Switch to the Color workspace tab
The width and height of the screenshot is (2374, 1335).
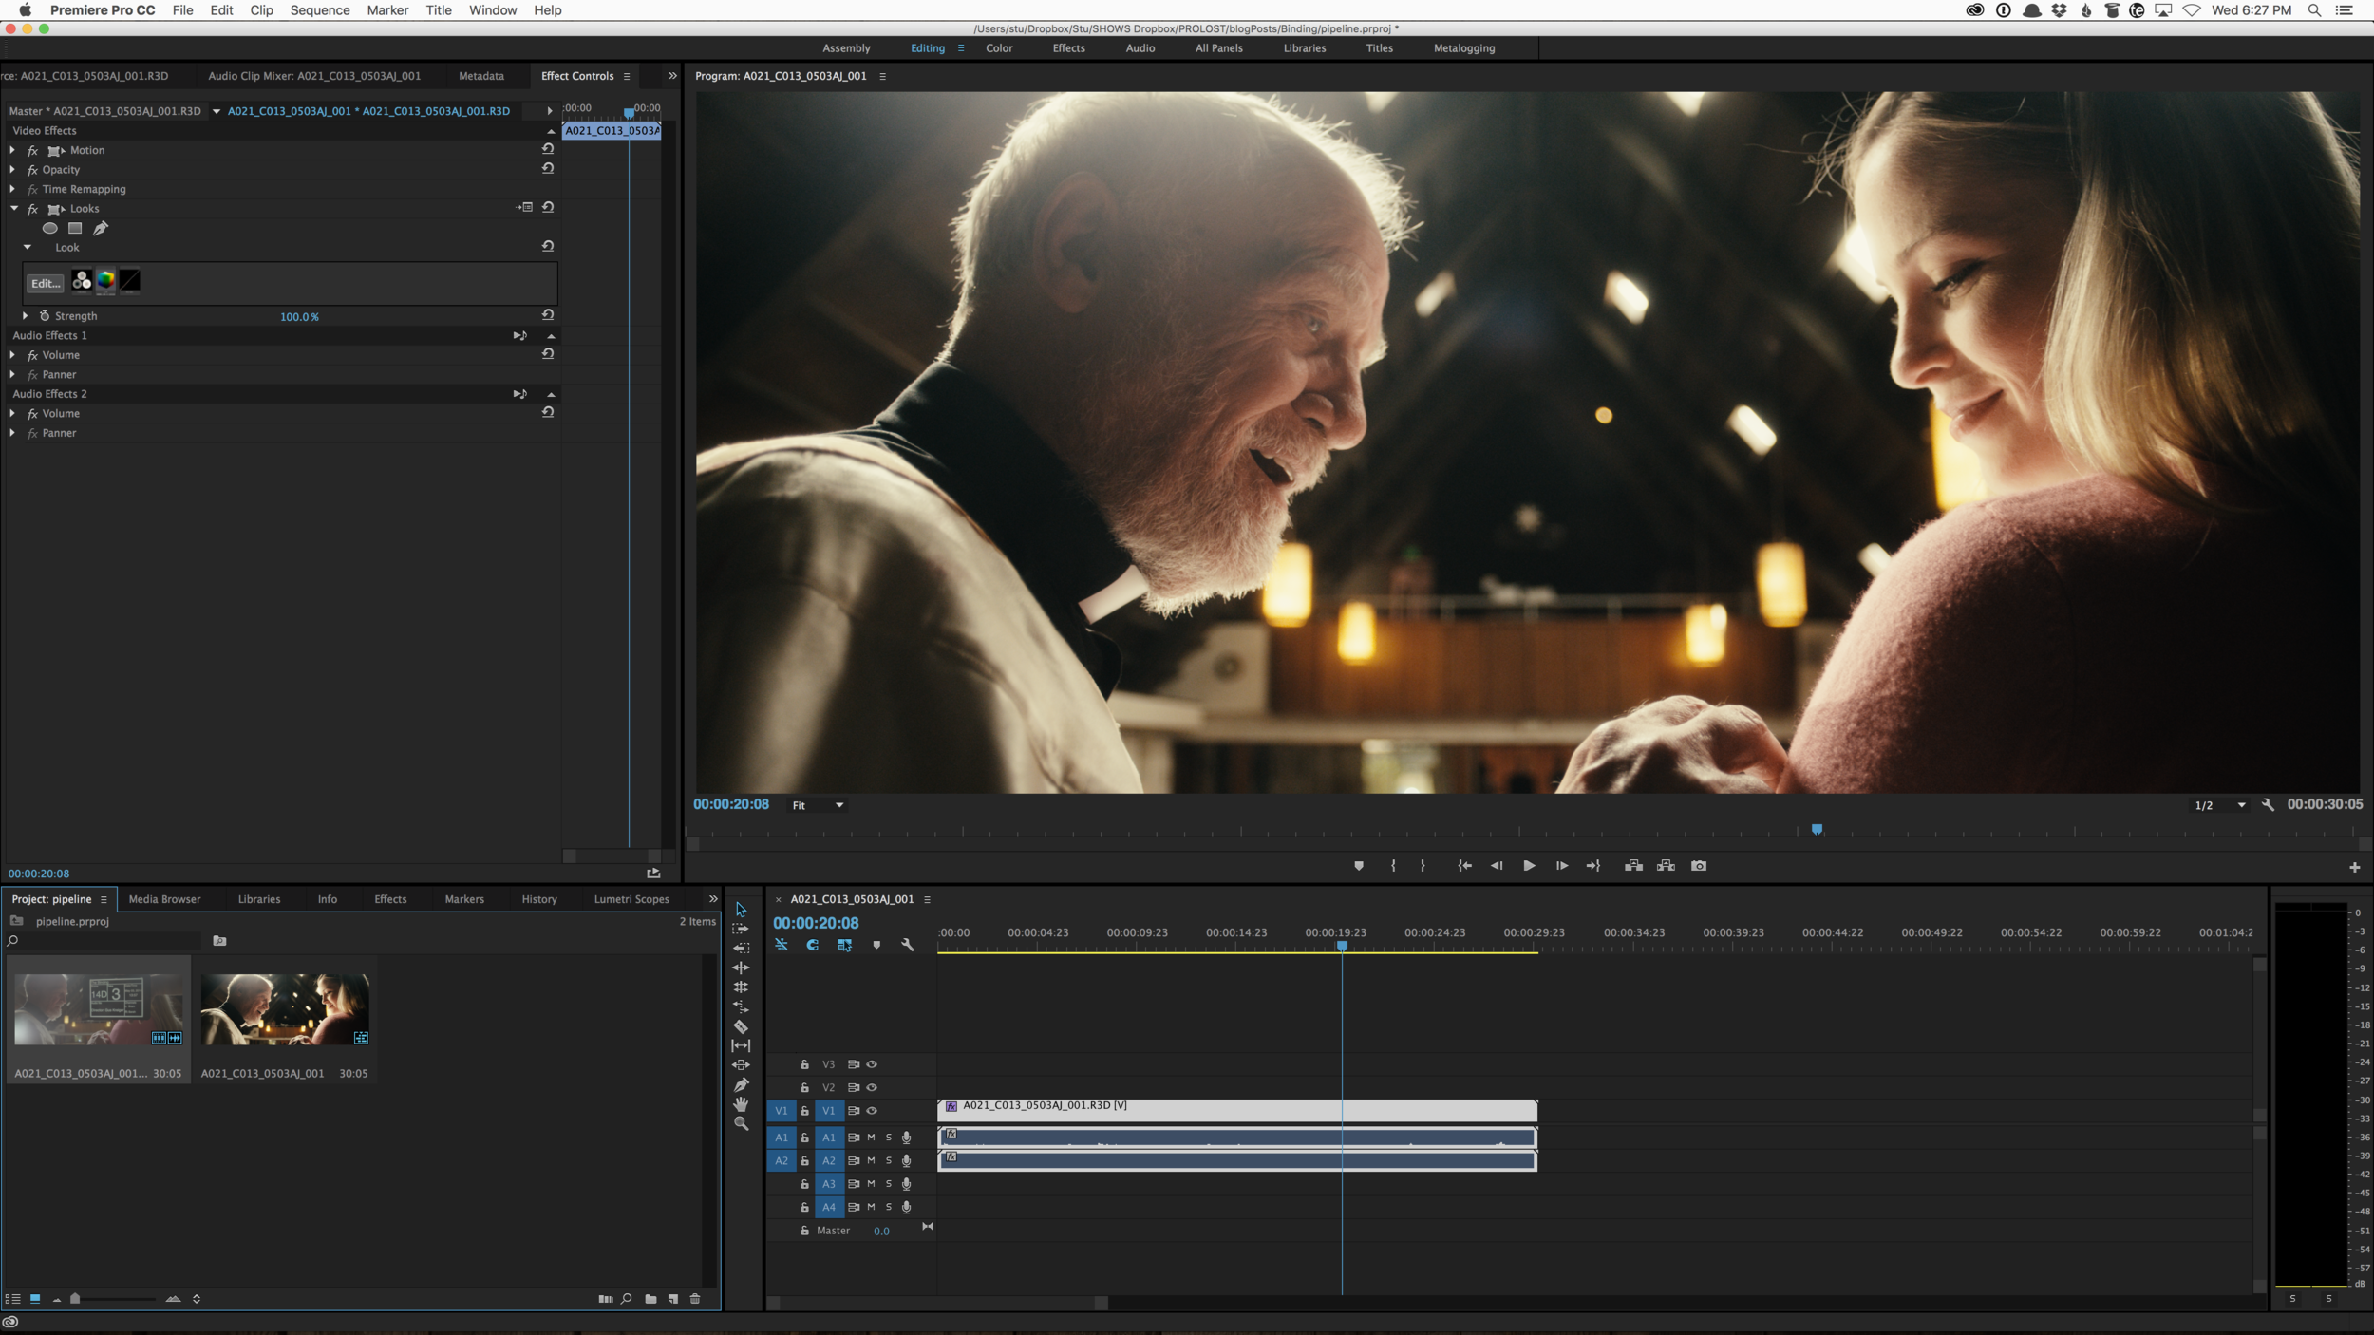tap(998, 47)
